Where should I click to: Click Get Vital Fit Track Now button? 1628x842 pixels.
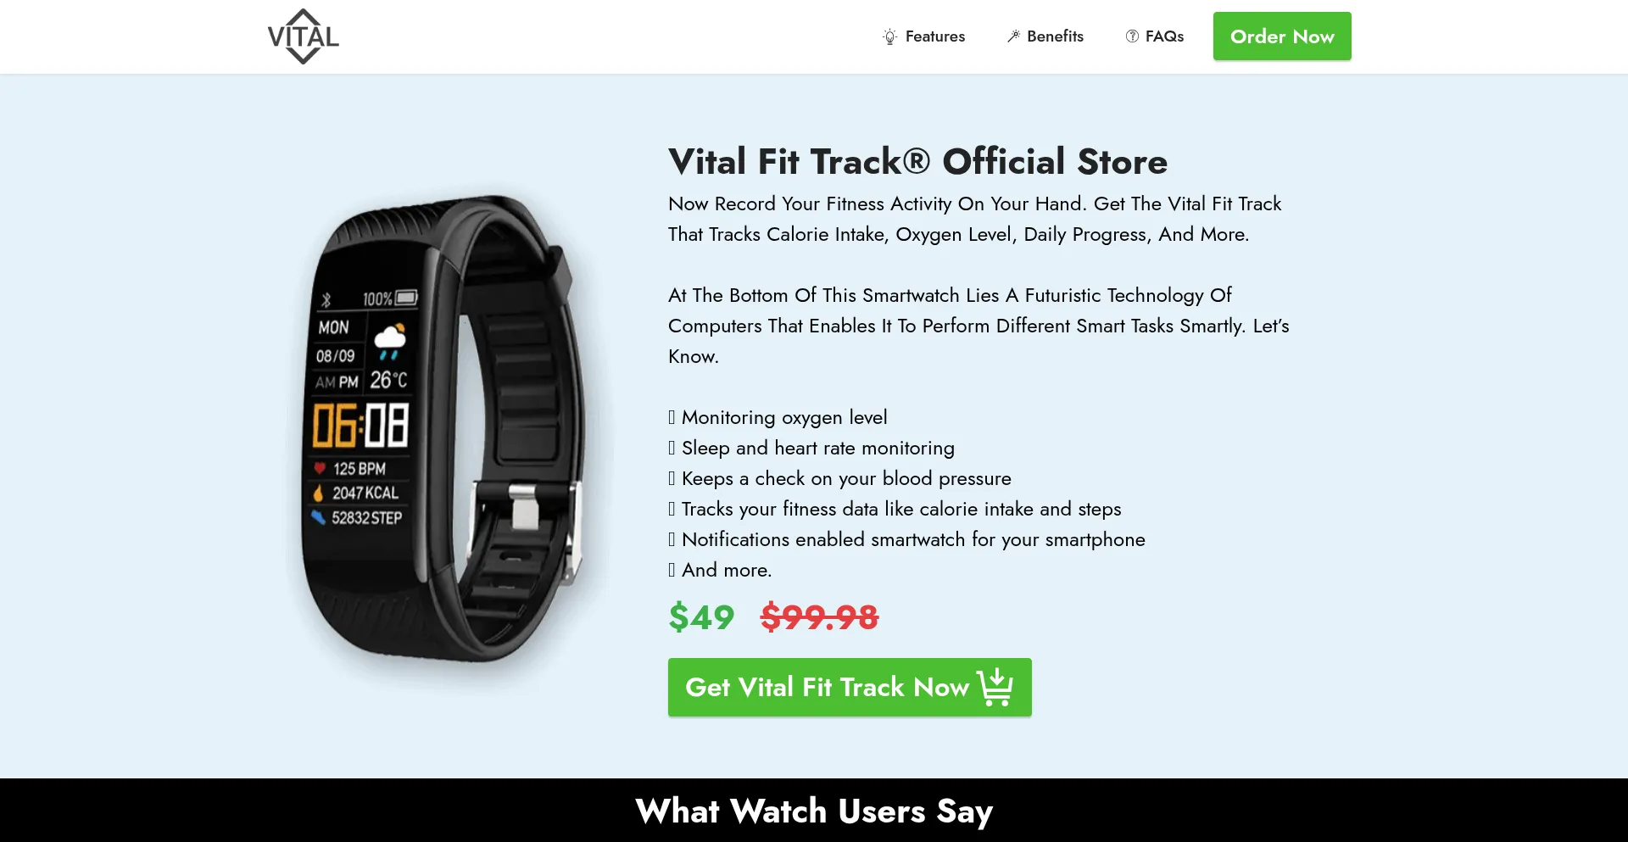850,687
